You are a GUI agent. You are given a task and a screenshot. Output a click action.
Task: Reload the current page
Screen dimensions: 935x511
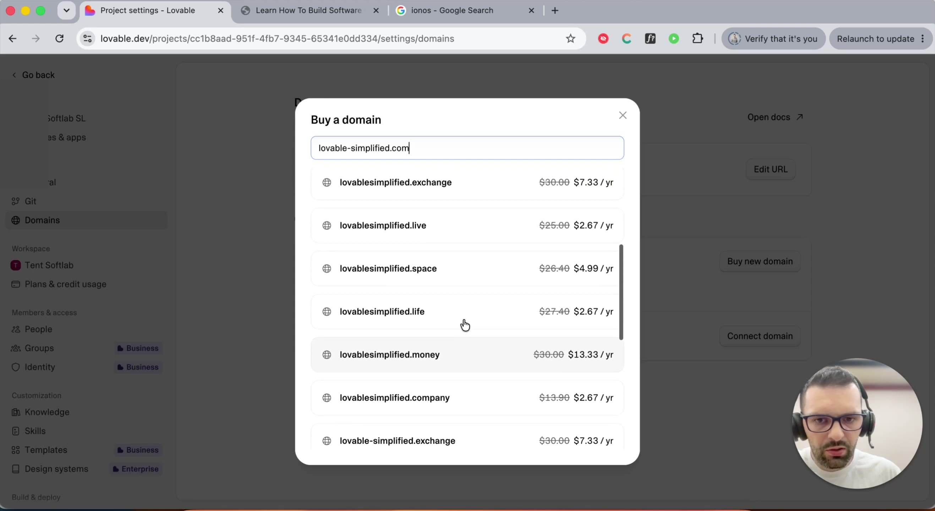coord(60,38)
